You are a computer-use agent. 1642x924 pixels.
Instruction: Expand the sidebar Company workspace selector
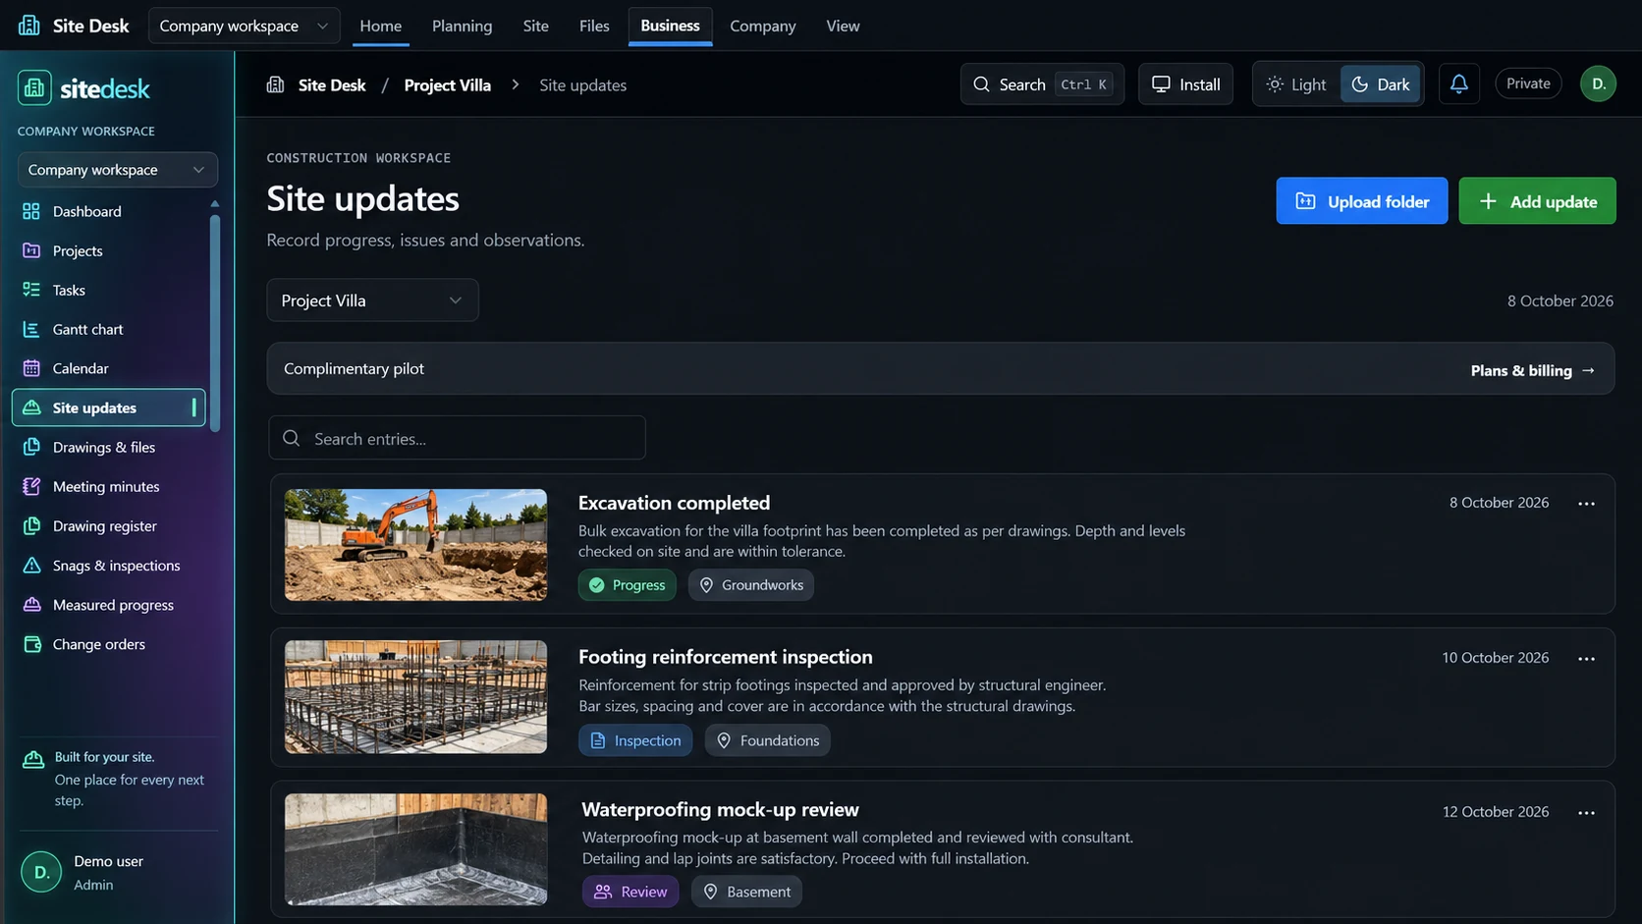click(117, 170)
